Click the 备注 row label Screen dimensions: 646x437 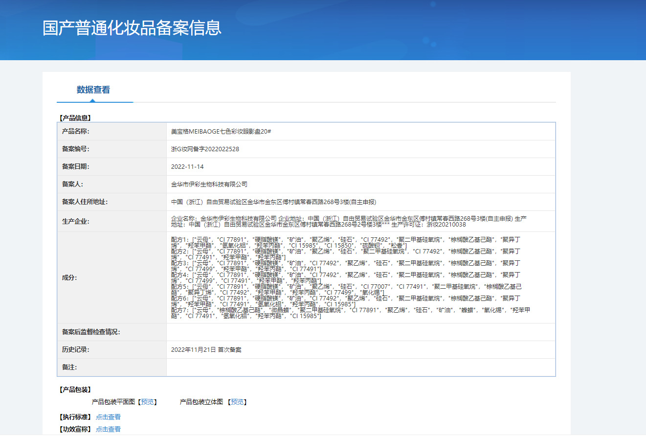(x=69, y=368)
